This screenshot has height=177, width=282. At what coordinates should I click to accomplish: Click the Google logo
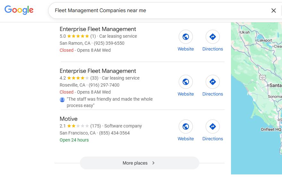click(19, 10)
